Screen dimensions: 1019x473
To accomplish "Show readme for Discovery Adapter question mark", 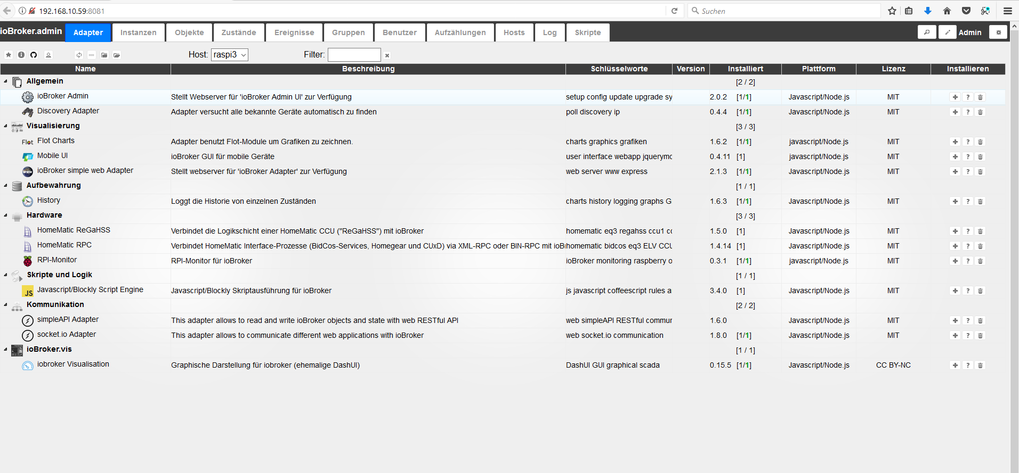I will click(x=968, y=112).
